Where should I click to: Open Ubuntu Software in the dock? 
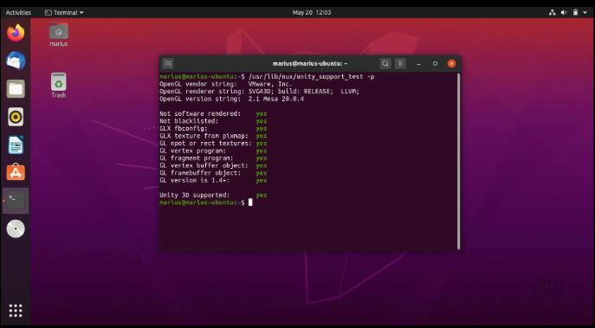pyautogui.click(x=16, y=172)
